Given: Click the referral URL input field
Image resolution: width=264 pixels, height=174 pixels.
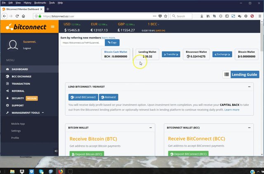Looking at the screenshot, I should [x=82, y=43].
